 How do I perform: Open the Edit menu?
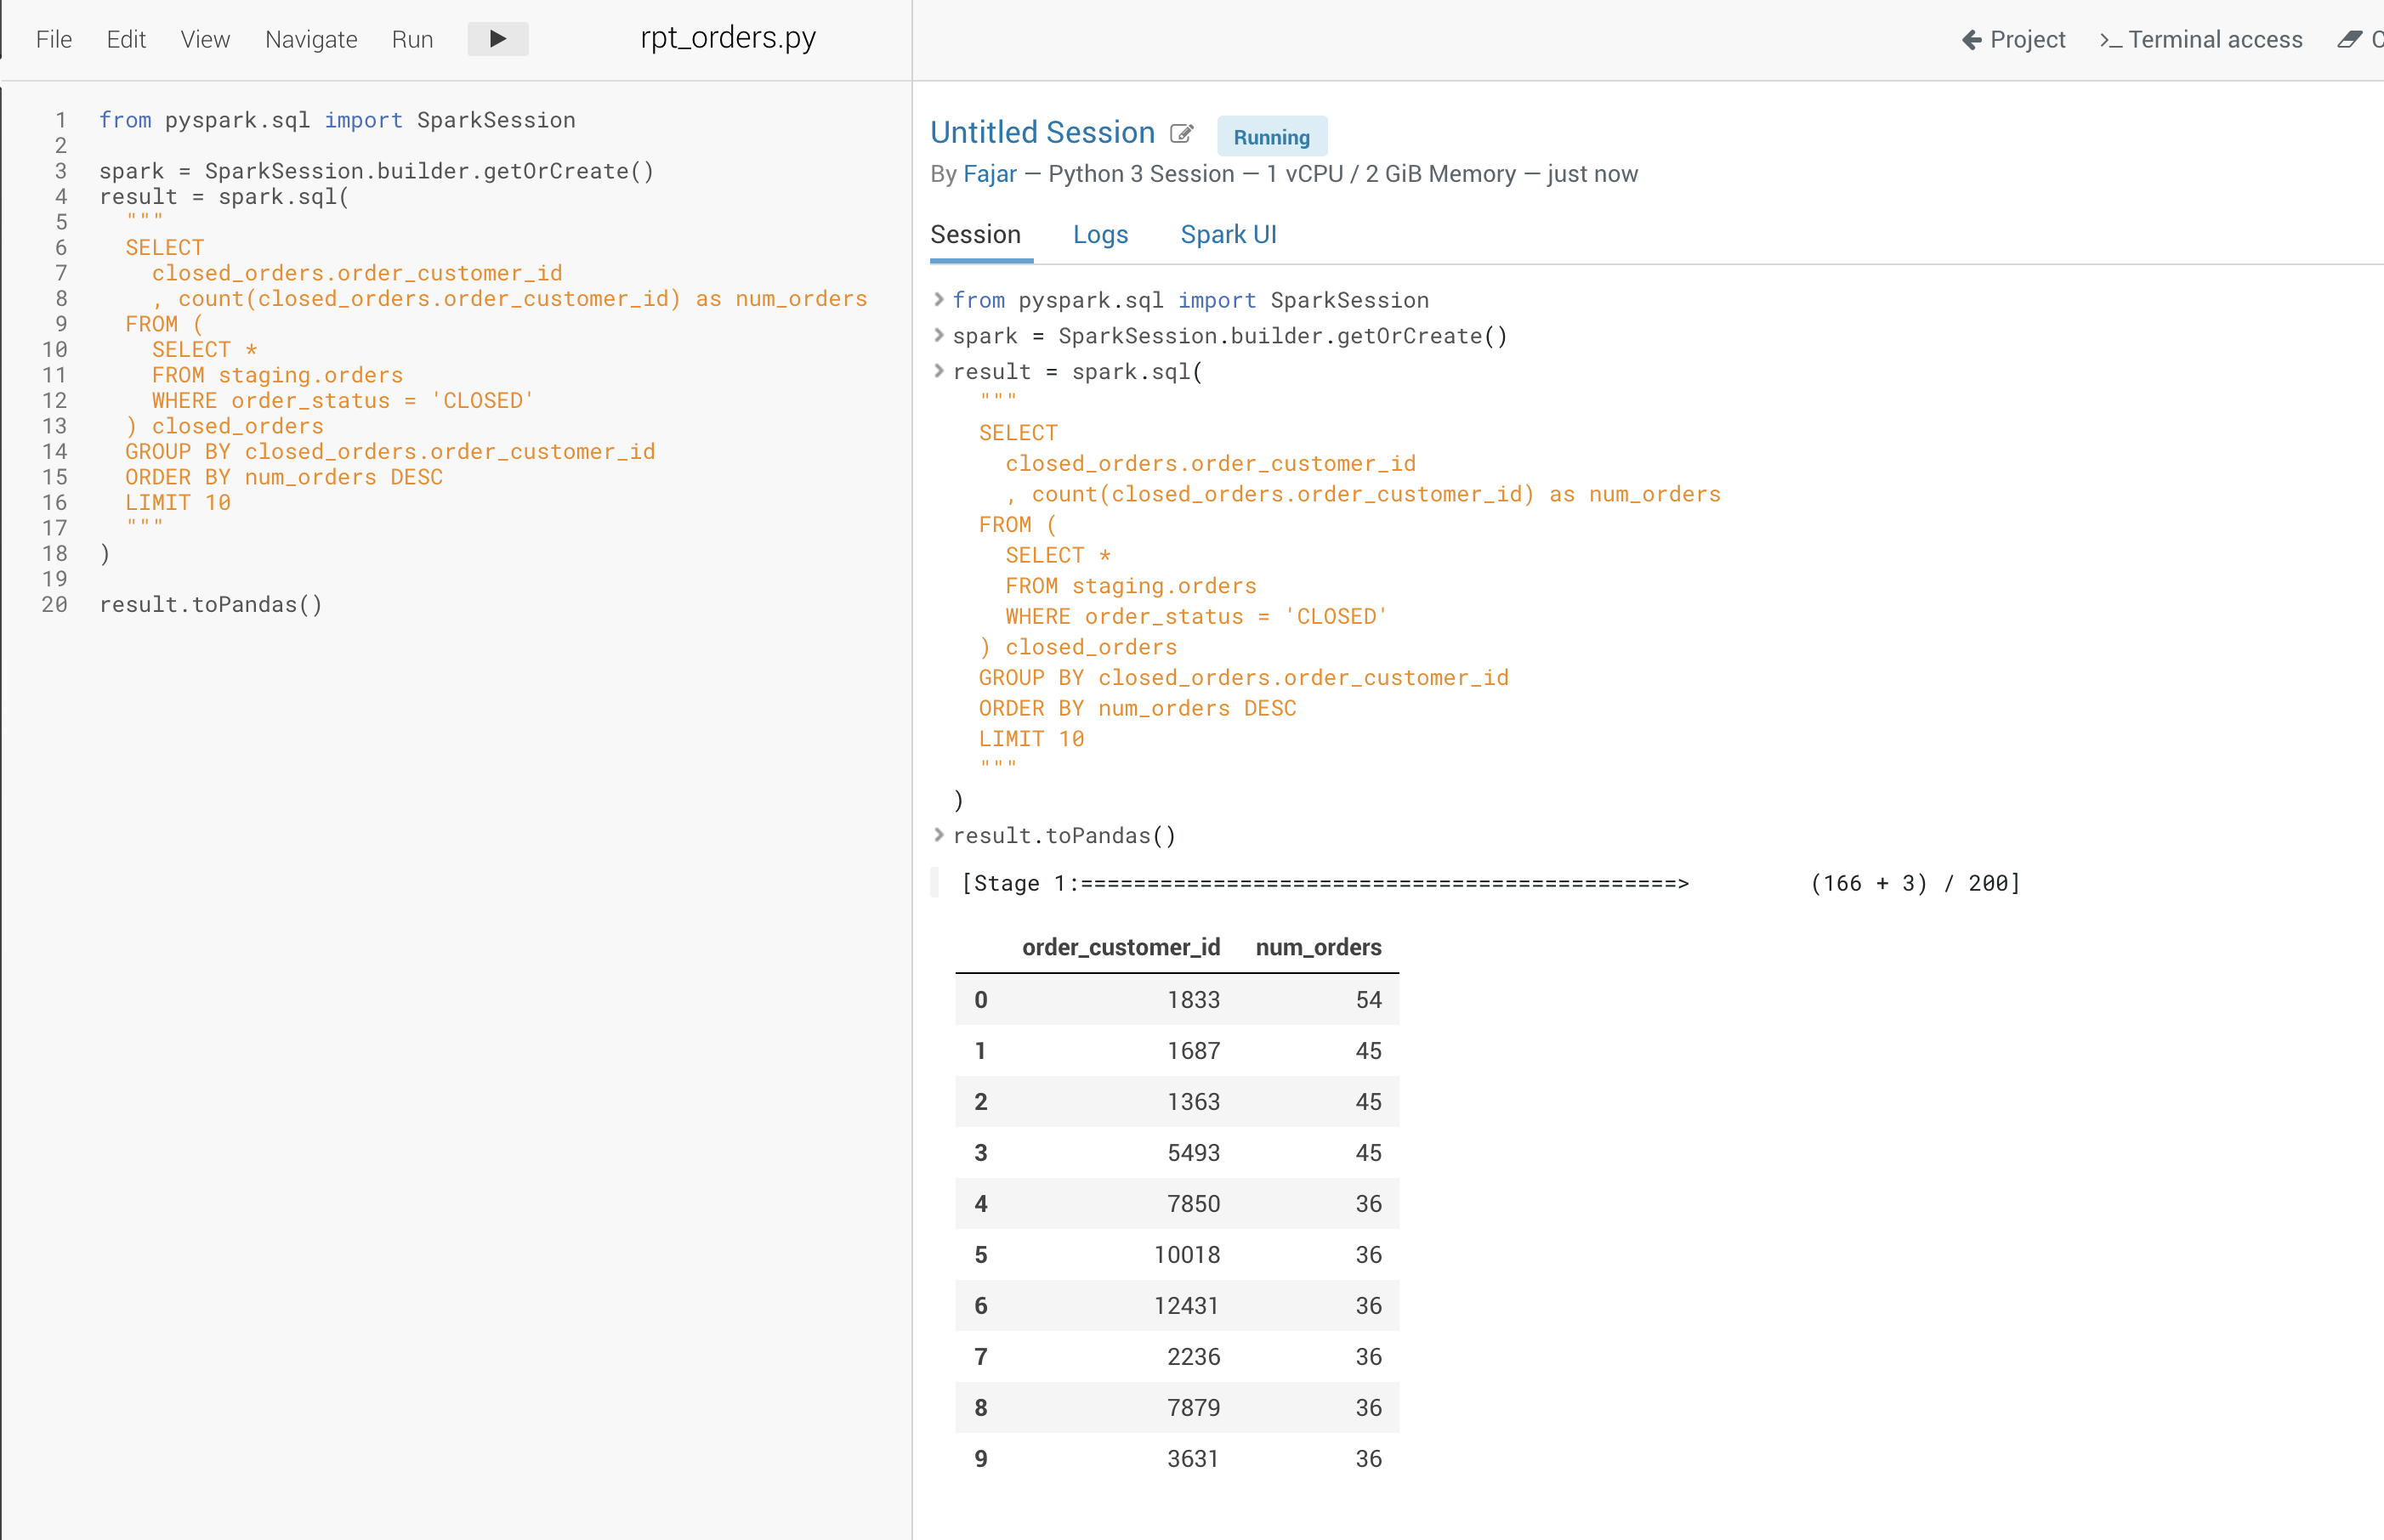point(126,40)
